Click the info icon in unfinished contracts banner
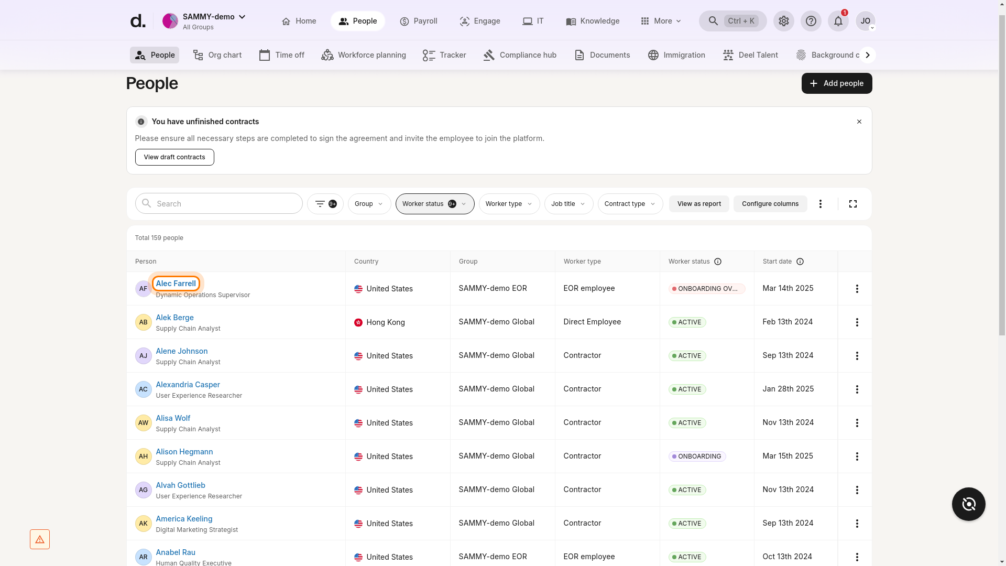The height and width of the screenshot is (566, 1006). click(x=141, y=122)
